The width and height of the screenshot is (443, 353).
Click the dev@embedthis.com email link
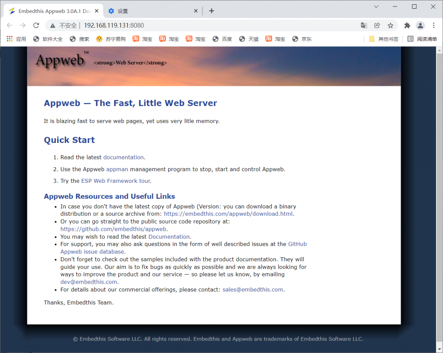(89, 282)
